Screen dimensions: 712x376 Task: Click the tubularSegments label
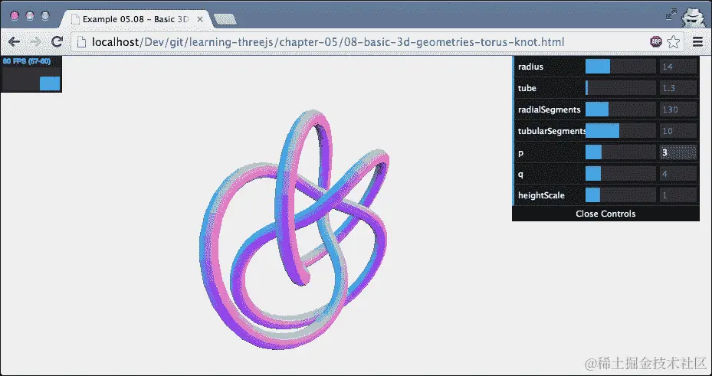(x=552, y=131)
